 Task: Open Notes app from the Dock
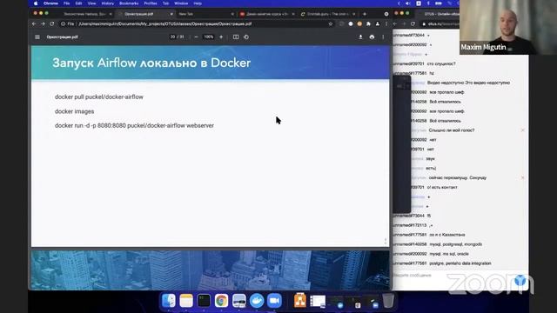click(186, 301)
